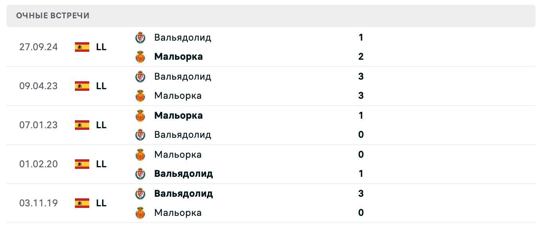
Task: Click Mallorca crest in 07.01.23 match
Action: 140,115
